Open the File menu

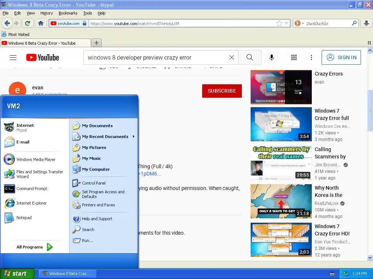pyautogui.click(x=5, y=13)
